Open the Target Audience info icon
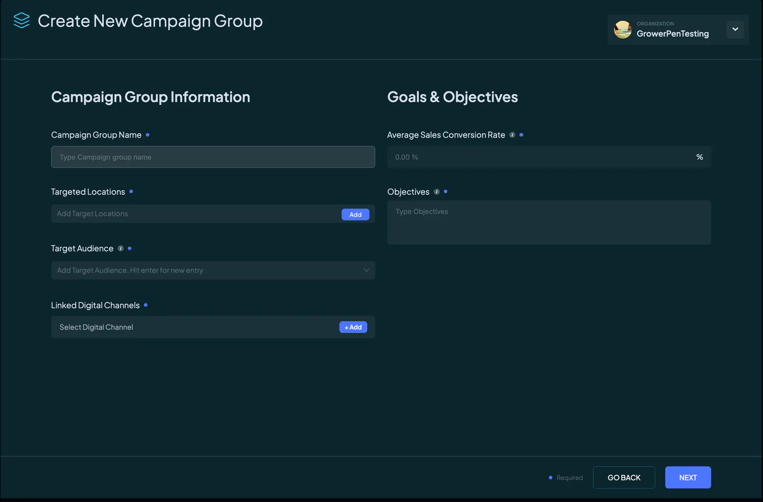Image resolution: width=763 pixels, height=502 pixels. [121, 248]
